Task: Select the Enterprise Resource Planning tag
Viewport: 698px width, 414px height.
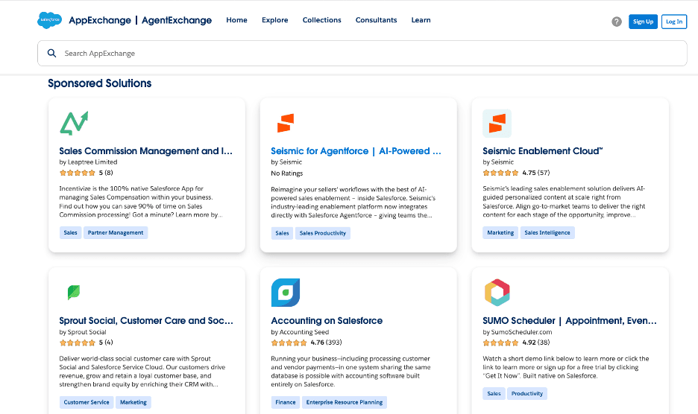Action: click(344, 402)
